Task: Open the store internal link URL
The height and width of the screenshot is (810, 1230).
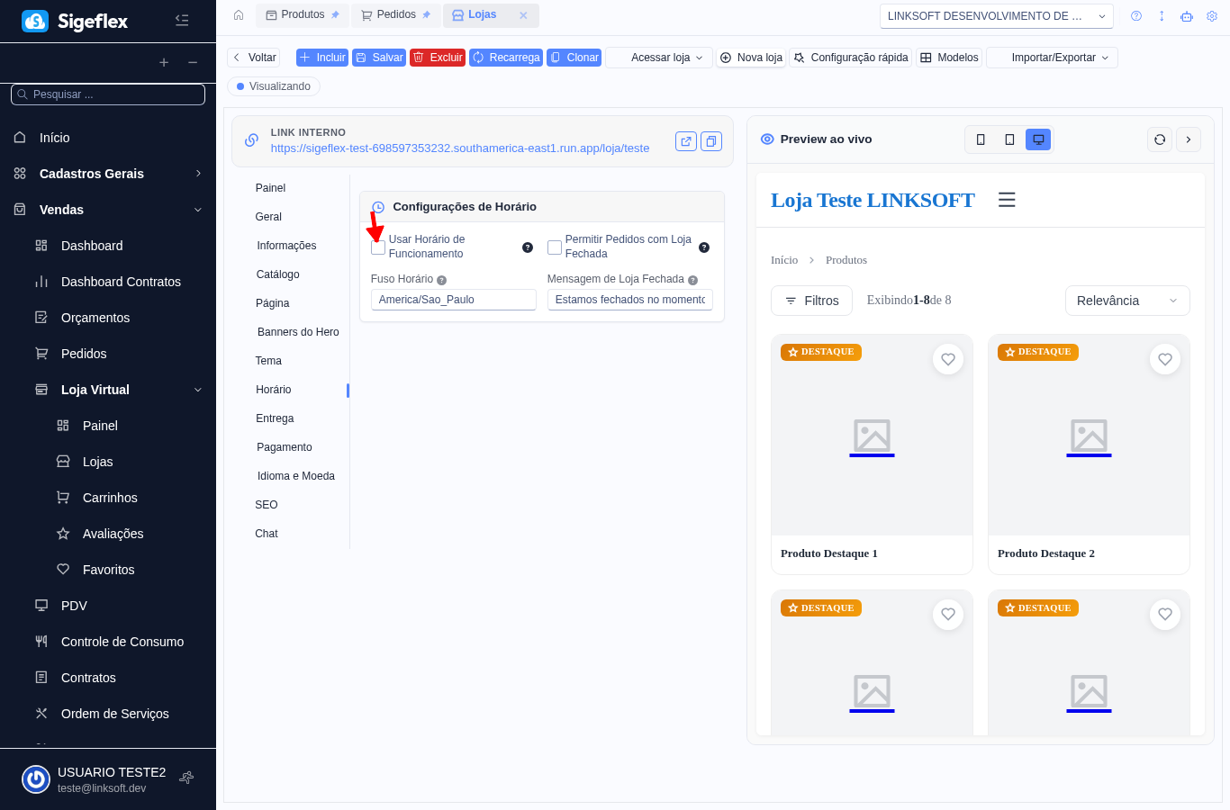Action: 459,148
